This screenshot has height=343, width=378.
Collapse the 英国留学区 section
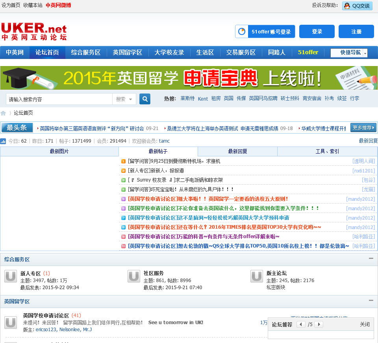pos(371,301)
